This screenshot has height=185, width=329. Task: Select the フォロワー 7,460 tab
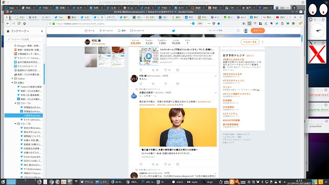[x=162, y=42]
